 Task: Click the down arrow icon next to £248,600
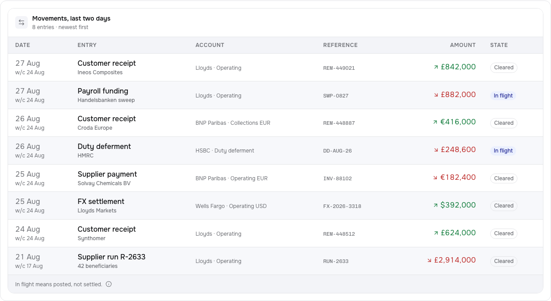pyautogui.click(x=436, y=150)
